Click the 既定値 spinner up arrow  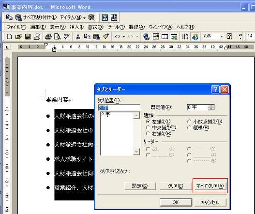click(211, 106)
